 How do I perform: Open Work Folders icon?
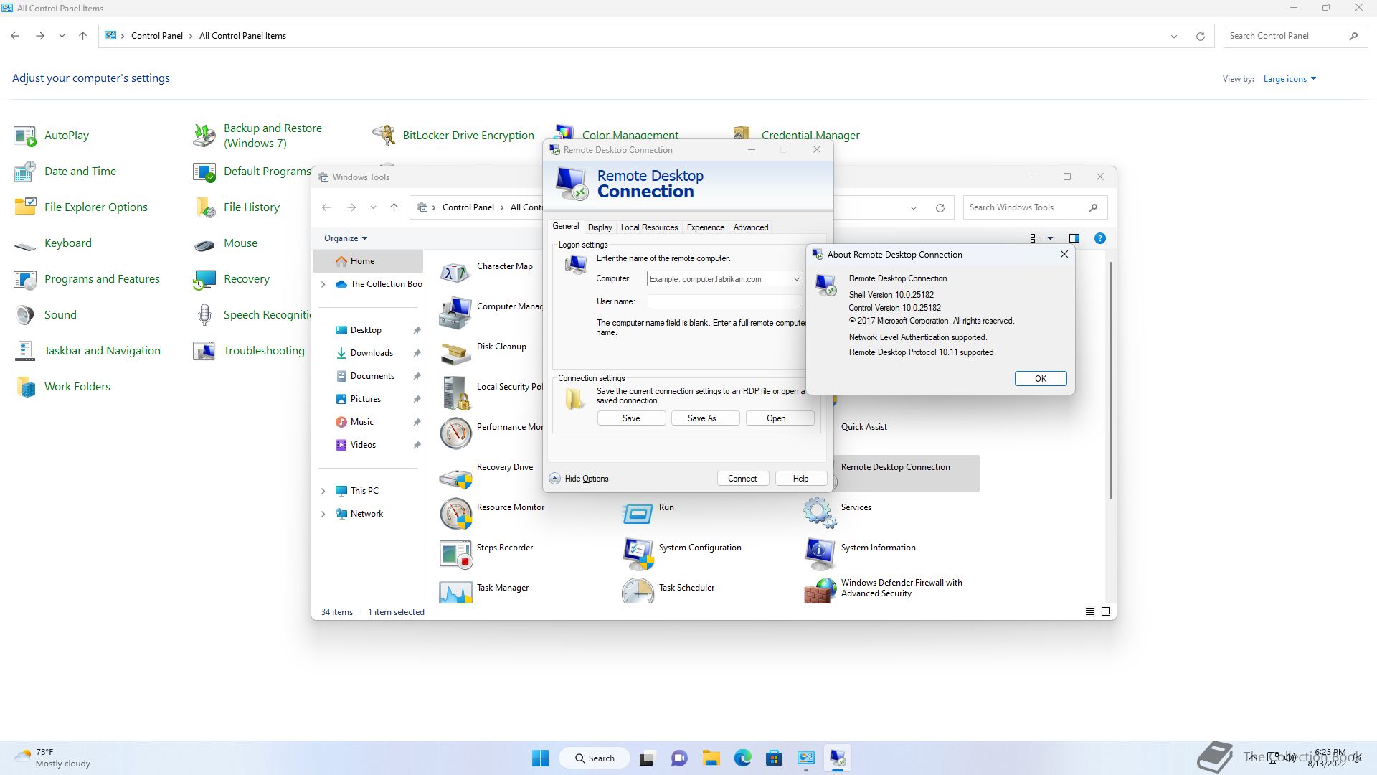coord(25,387)
